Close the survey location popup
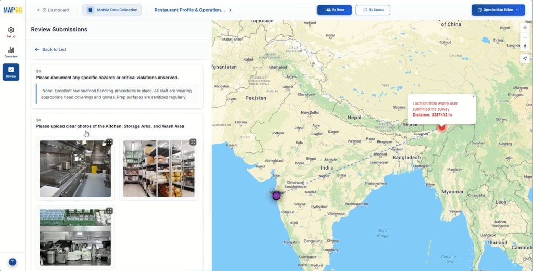Image resolution: width=533 pixels, height=271 pixels. [473, 96]
